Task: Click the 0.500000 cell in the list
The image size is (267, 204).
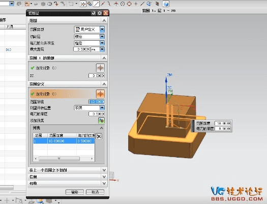Action: coord(85,141)
